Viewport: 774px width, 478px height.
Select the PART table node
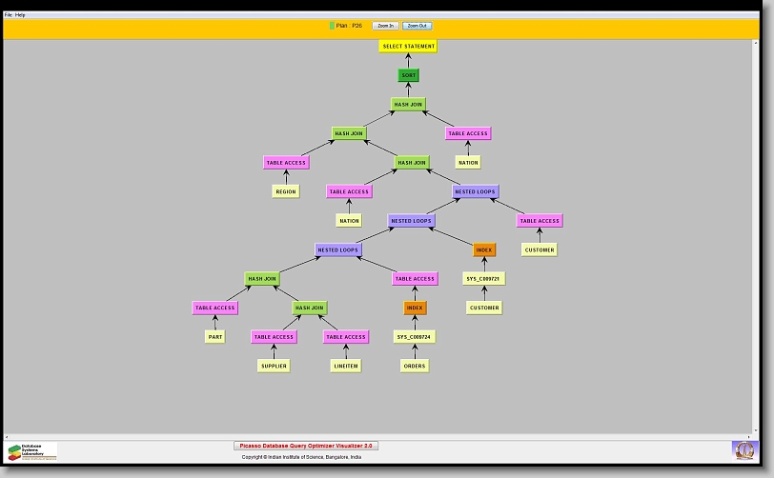[214, 337]
